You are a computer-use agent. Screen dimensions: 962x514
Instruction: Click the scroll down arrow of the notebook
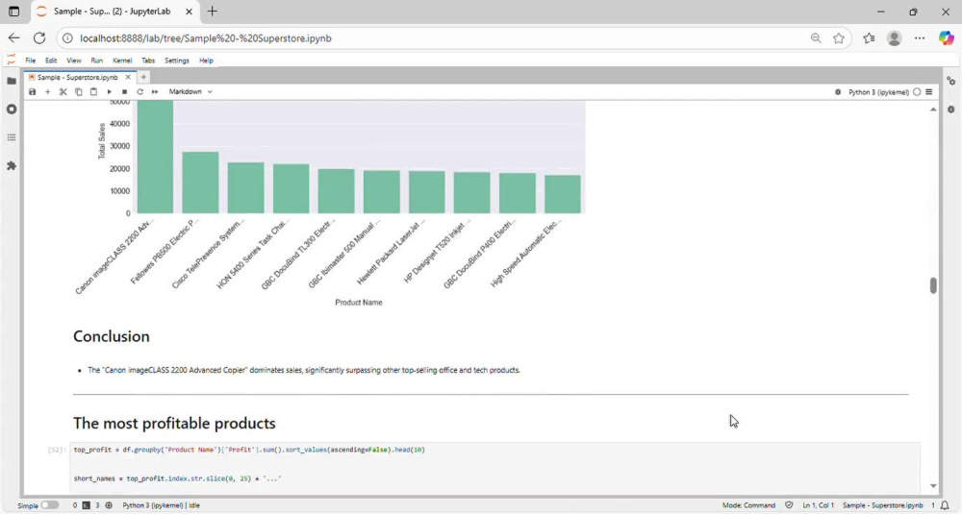click(933, 486)
